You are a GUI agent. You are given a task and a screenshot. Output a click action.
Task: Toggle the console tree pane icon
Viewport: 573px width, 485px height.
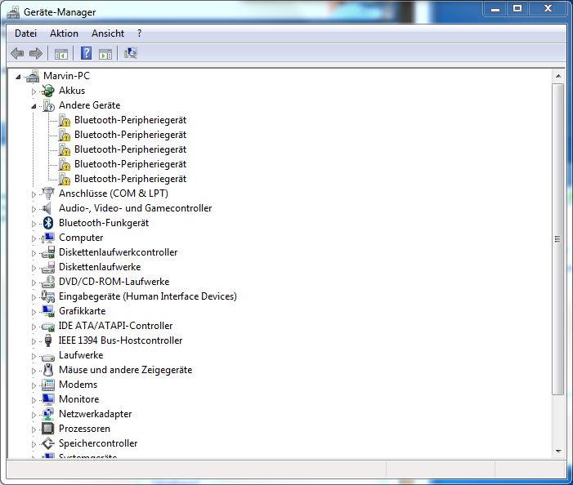[x=61, y=54]
